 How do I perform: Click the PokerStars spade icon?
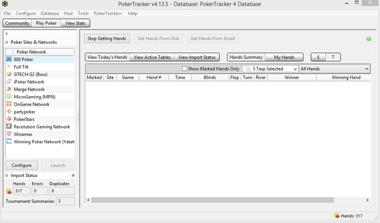pos(9,119)
